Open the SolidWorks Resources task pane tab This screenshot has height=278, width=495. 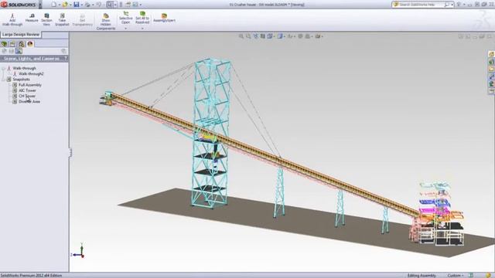[x=491, y=54]
